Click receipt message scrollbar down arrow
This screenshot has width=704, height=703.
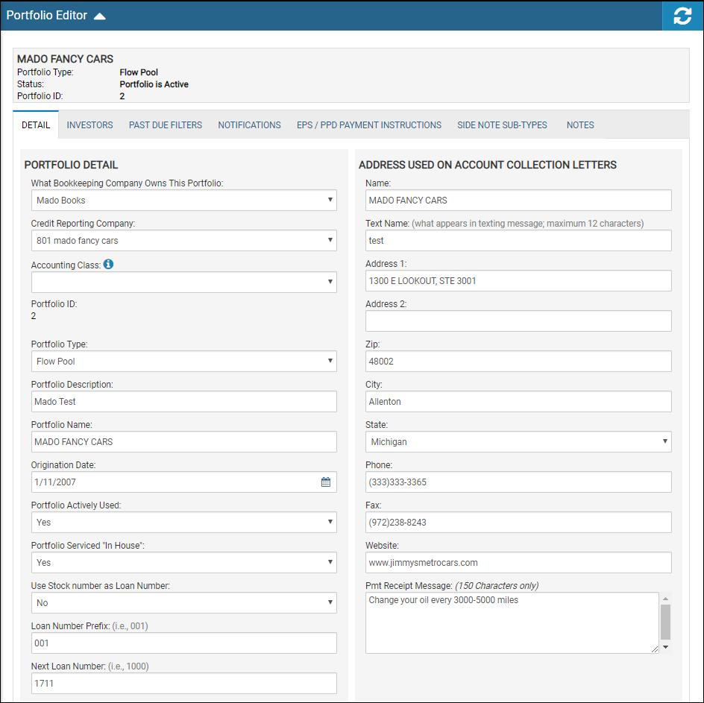tap(666, 647)
